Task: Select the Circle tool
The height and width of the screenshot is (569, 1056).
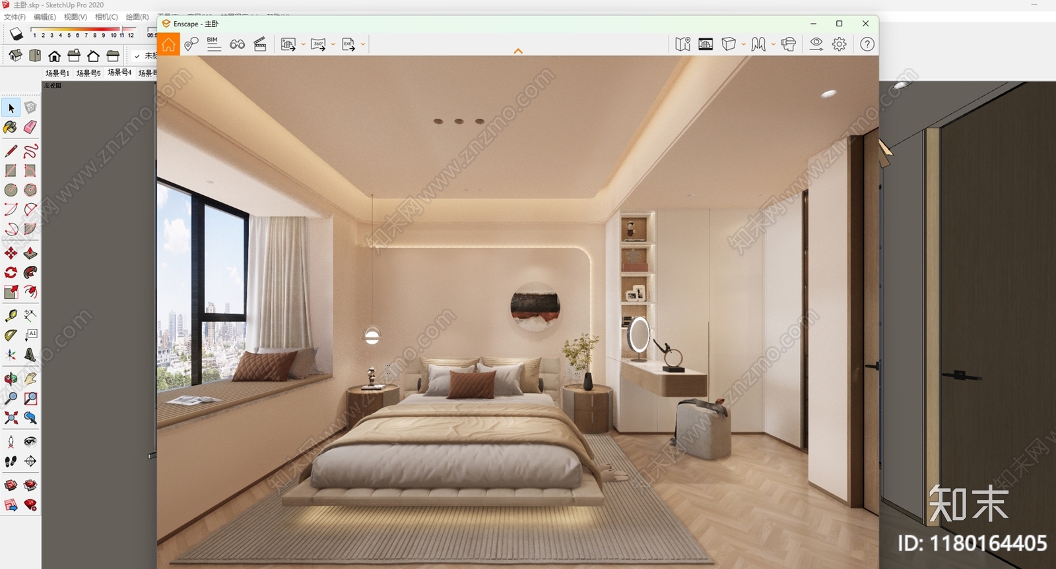Action: [x=11, y=190]
